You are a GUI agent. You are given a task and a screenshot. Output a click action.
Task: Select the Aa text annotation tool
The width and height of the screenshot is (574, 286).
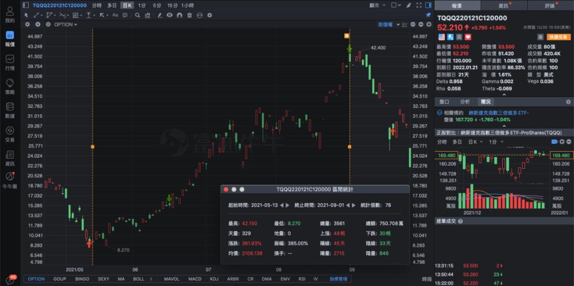[x=115, y=15]
